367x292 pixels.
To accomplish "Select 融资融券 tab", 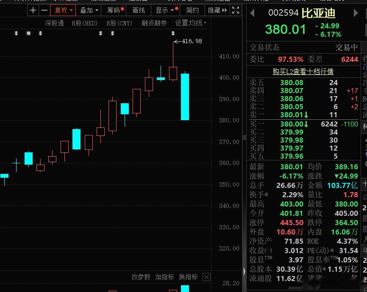I will pos(154,23).
